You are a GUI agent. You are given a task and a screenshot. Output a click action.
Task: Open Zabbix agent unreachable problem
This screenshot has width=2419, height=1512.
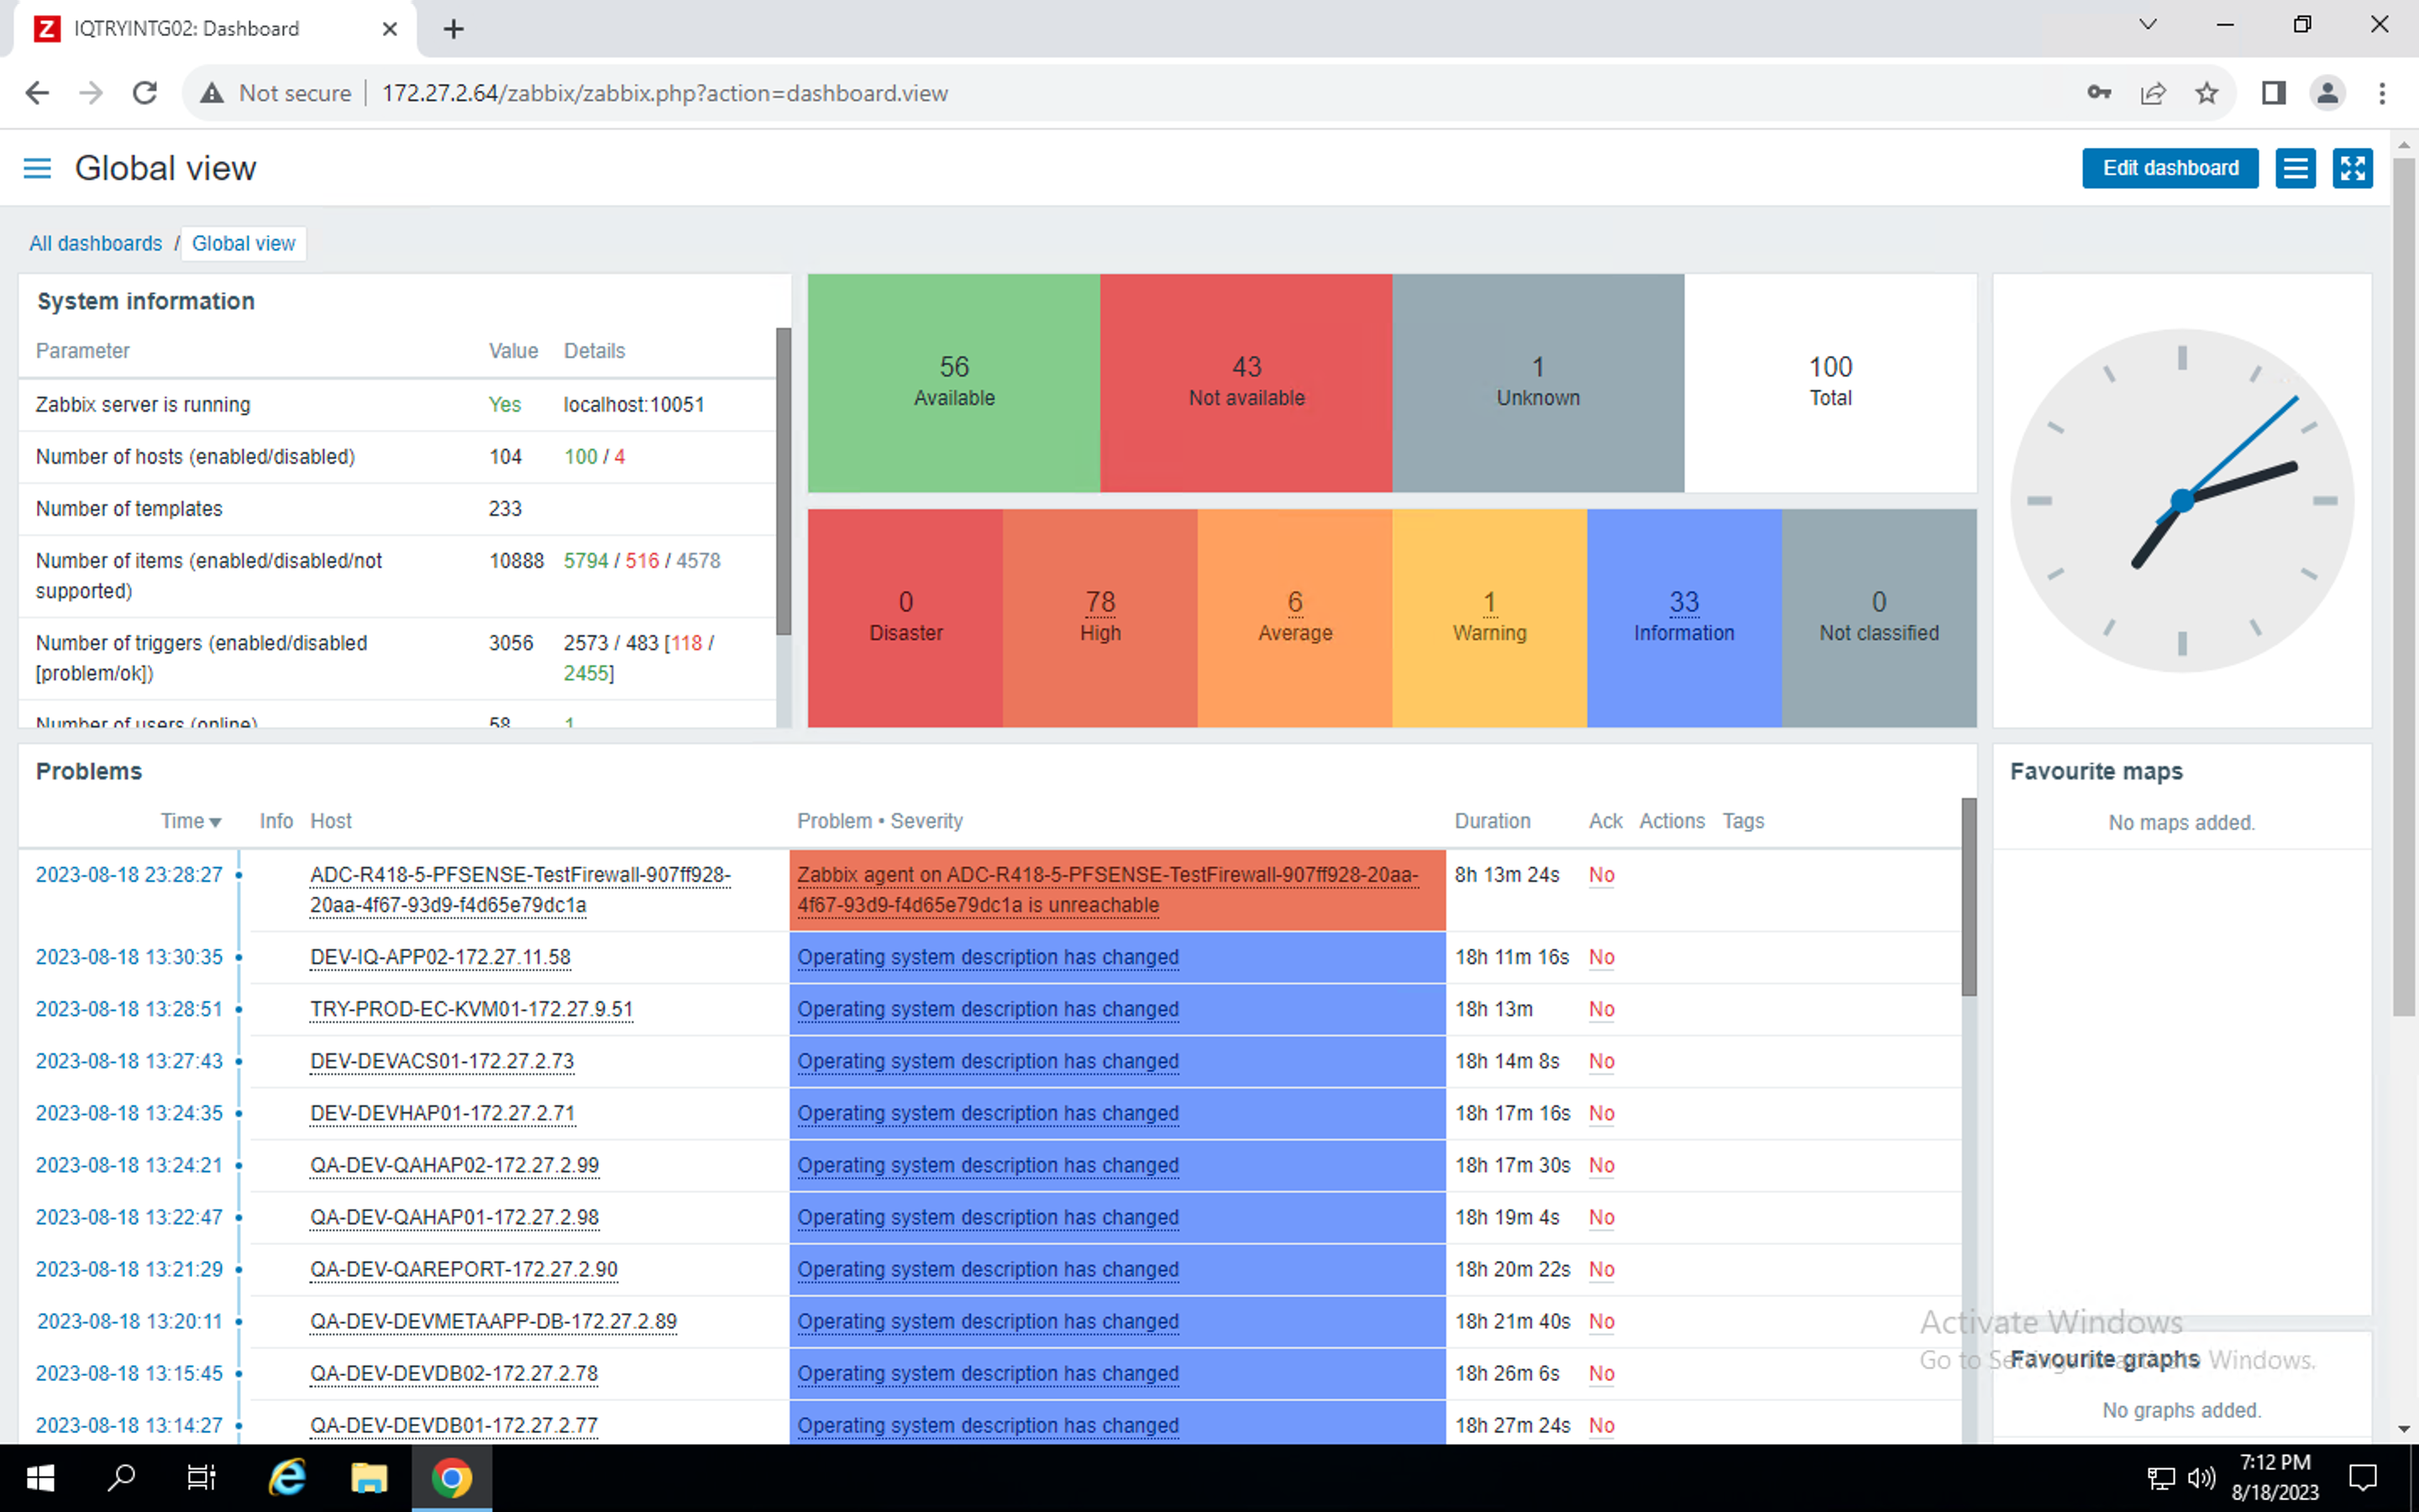click(x=1108, y=890)
